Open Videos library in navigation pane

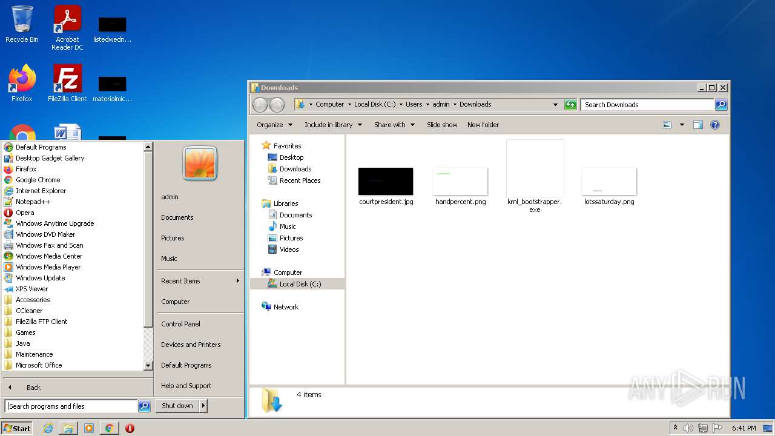click(289, 249)
